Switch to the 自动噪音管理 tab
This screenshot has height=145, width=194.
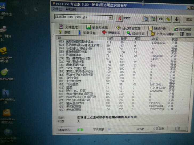point(128,28)
